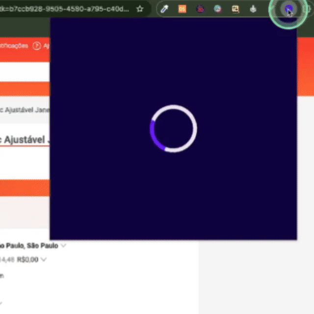This screenshot has width=314, height=314.
Task: Open the gray extension icon in toolbar
Action: (253, 9)
